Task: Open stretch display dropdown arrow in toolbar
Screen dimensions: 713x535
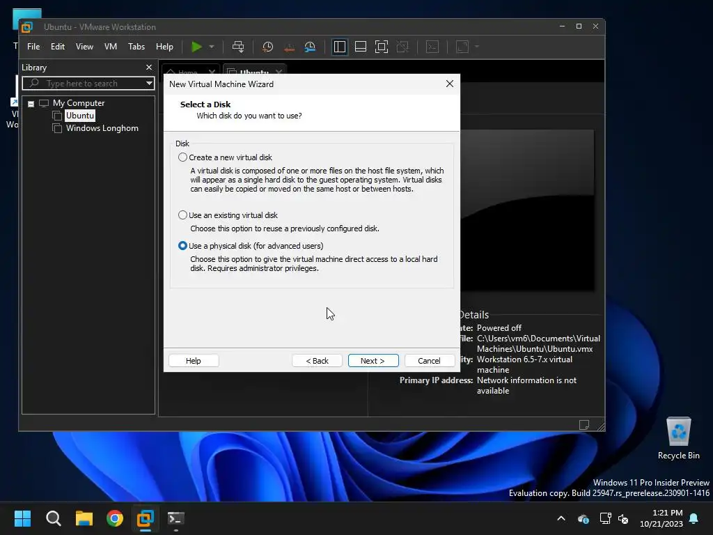Action: [x=476, y=47]
